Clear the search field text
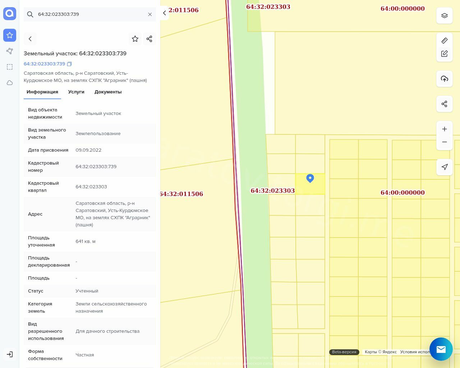Screen dimensions: 460x368 (150, 14)
